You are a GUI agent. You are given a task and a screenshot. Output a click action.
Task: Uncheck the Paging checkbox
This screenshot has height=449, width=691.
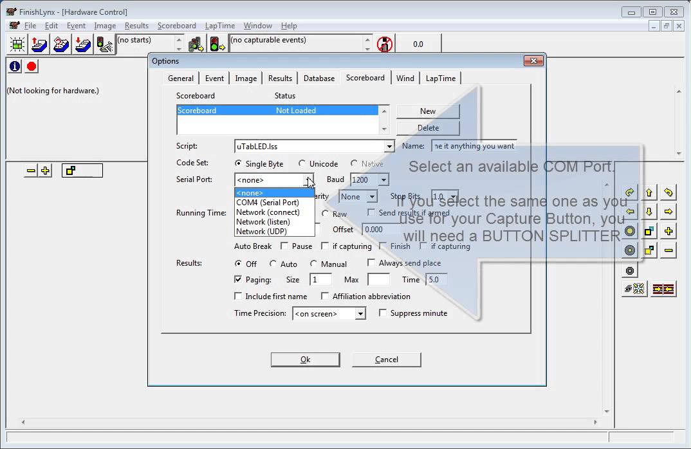pos(239,279)
